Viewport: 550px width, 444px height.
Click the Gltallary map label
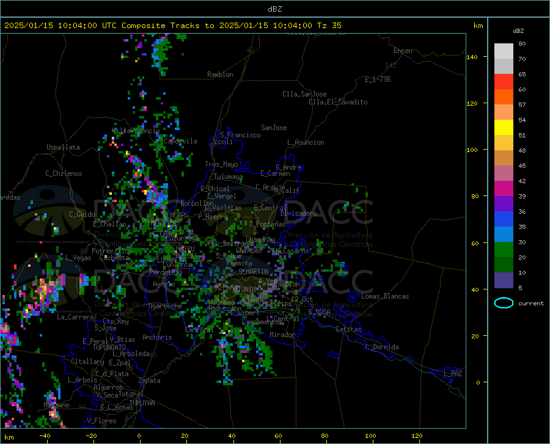[87, 362]
